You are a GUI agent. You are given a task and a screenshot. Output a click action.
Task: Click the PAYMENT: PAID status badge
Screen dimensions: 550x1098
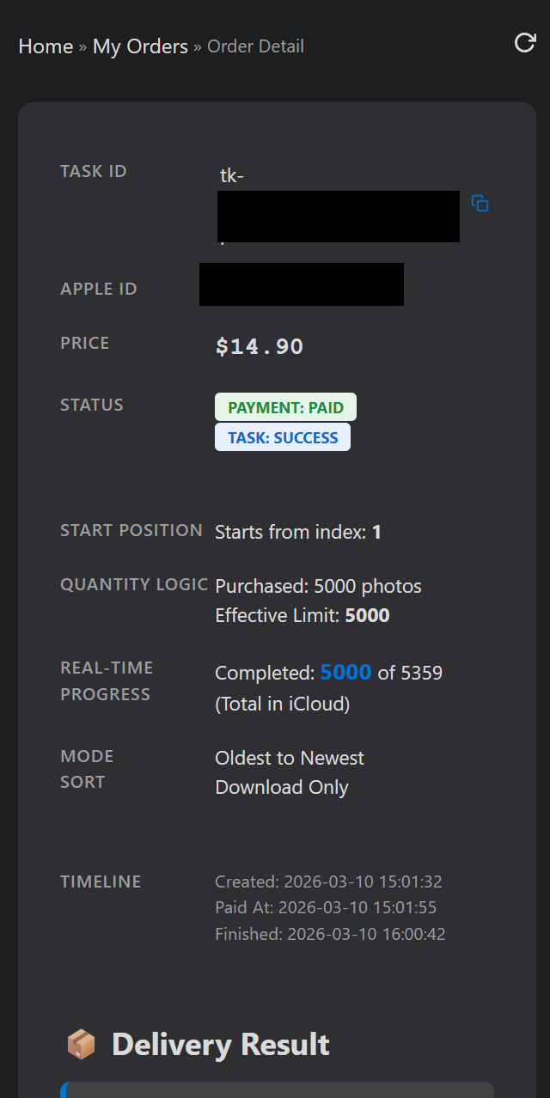tap(285, 407)
